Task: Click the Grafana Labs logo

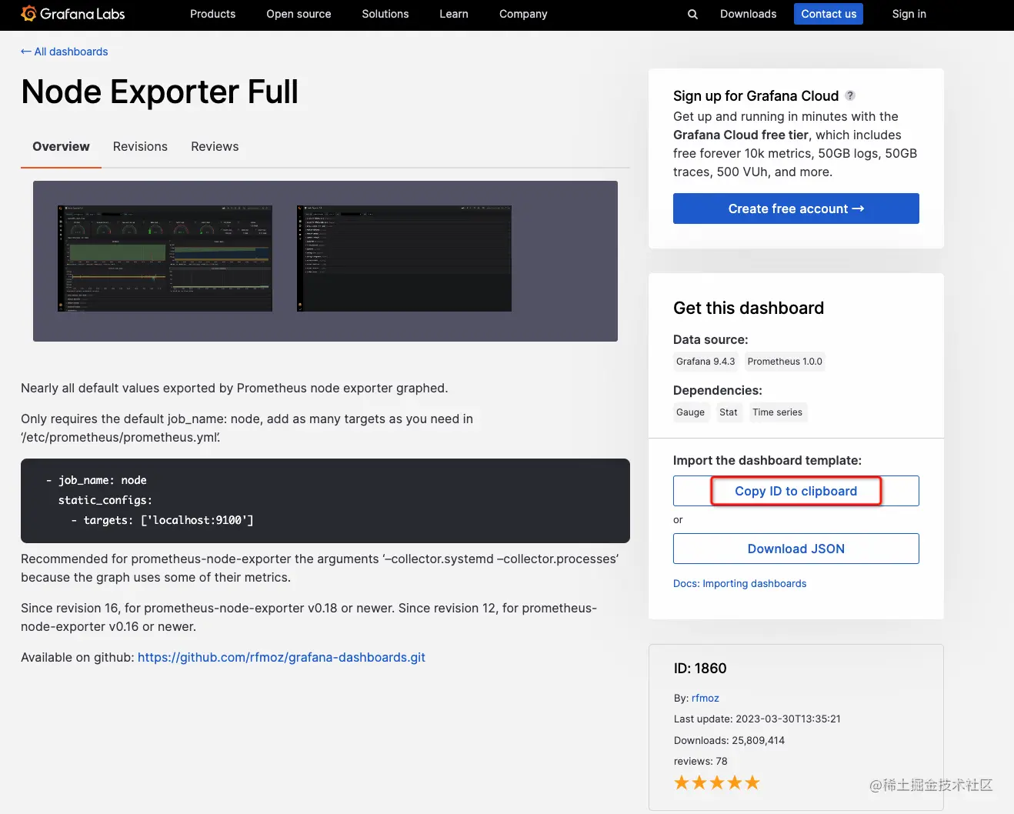Action: (x=73, y=14)
